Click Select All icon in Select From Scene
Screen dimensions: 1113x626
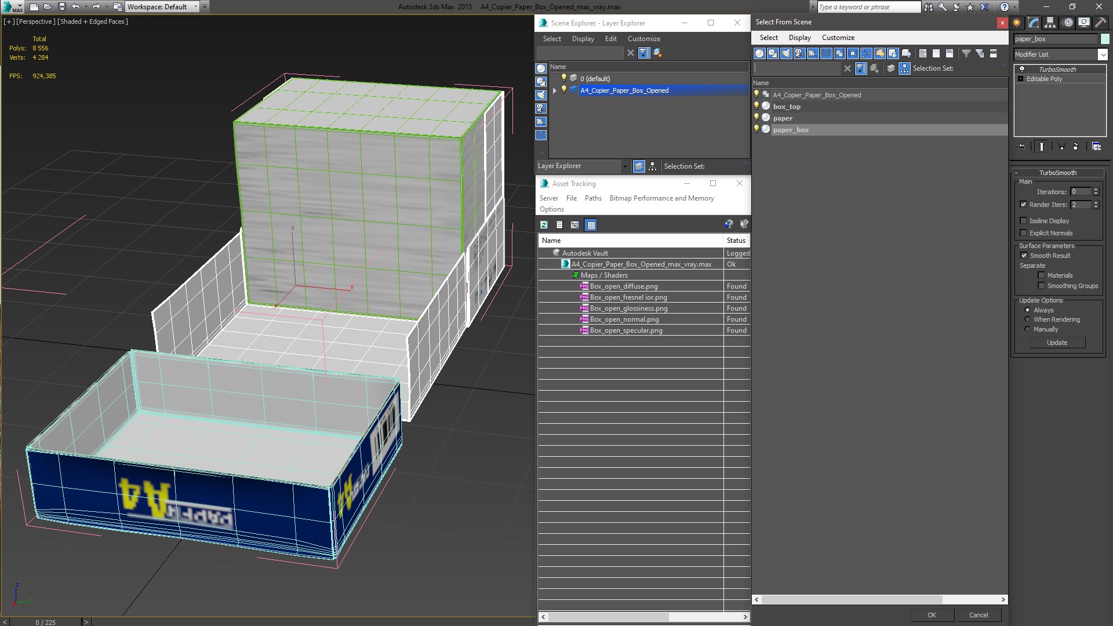[923, 53]
